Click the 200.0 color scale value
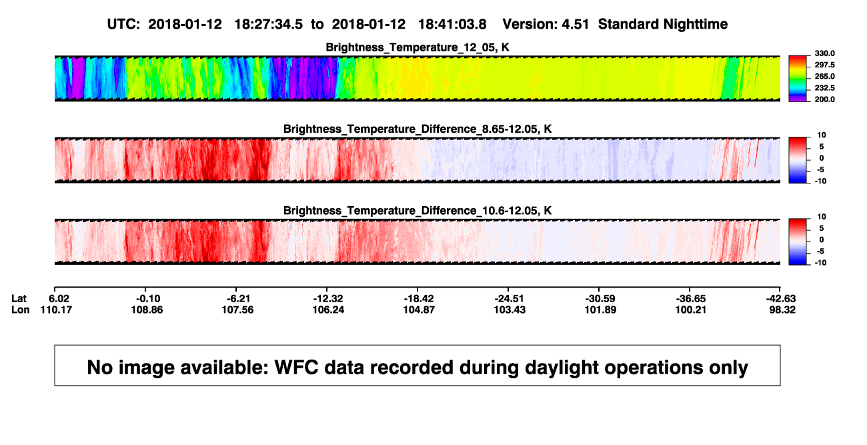867x445 pixels. (825, 99)
